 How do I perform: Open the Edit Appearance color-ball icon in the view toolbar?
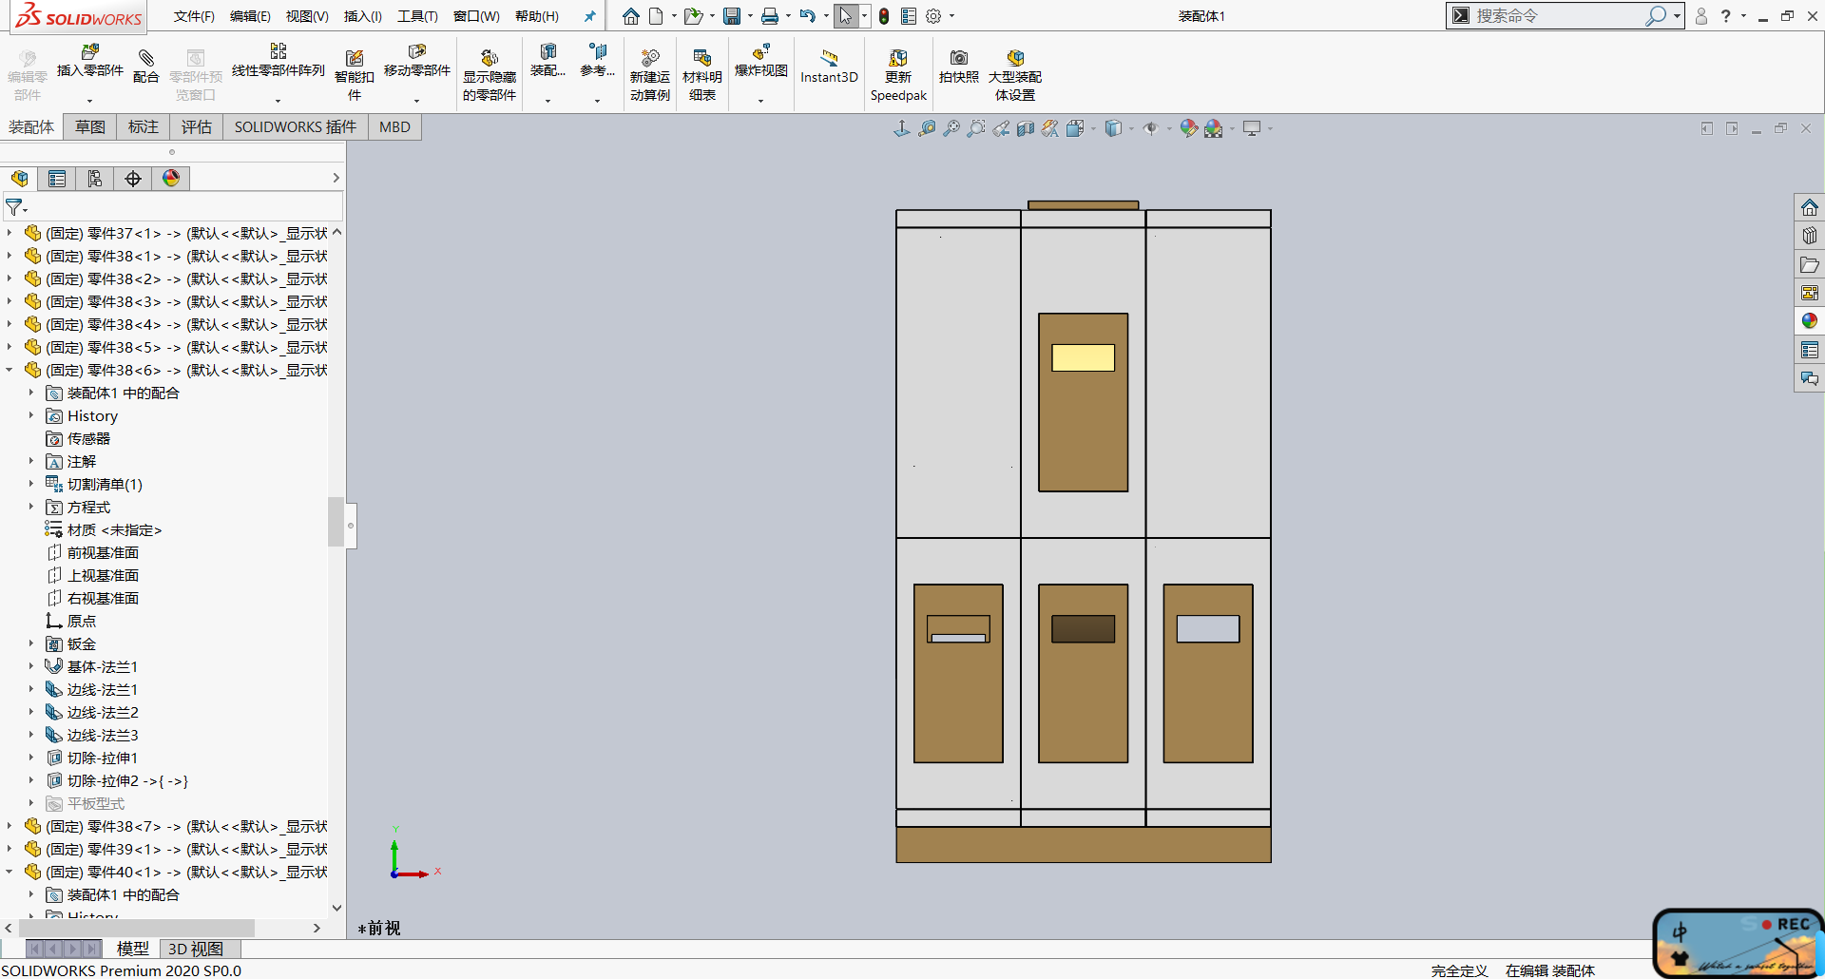(1188, 128)
